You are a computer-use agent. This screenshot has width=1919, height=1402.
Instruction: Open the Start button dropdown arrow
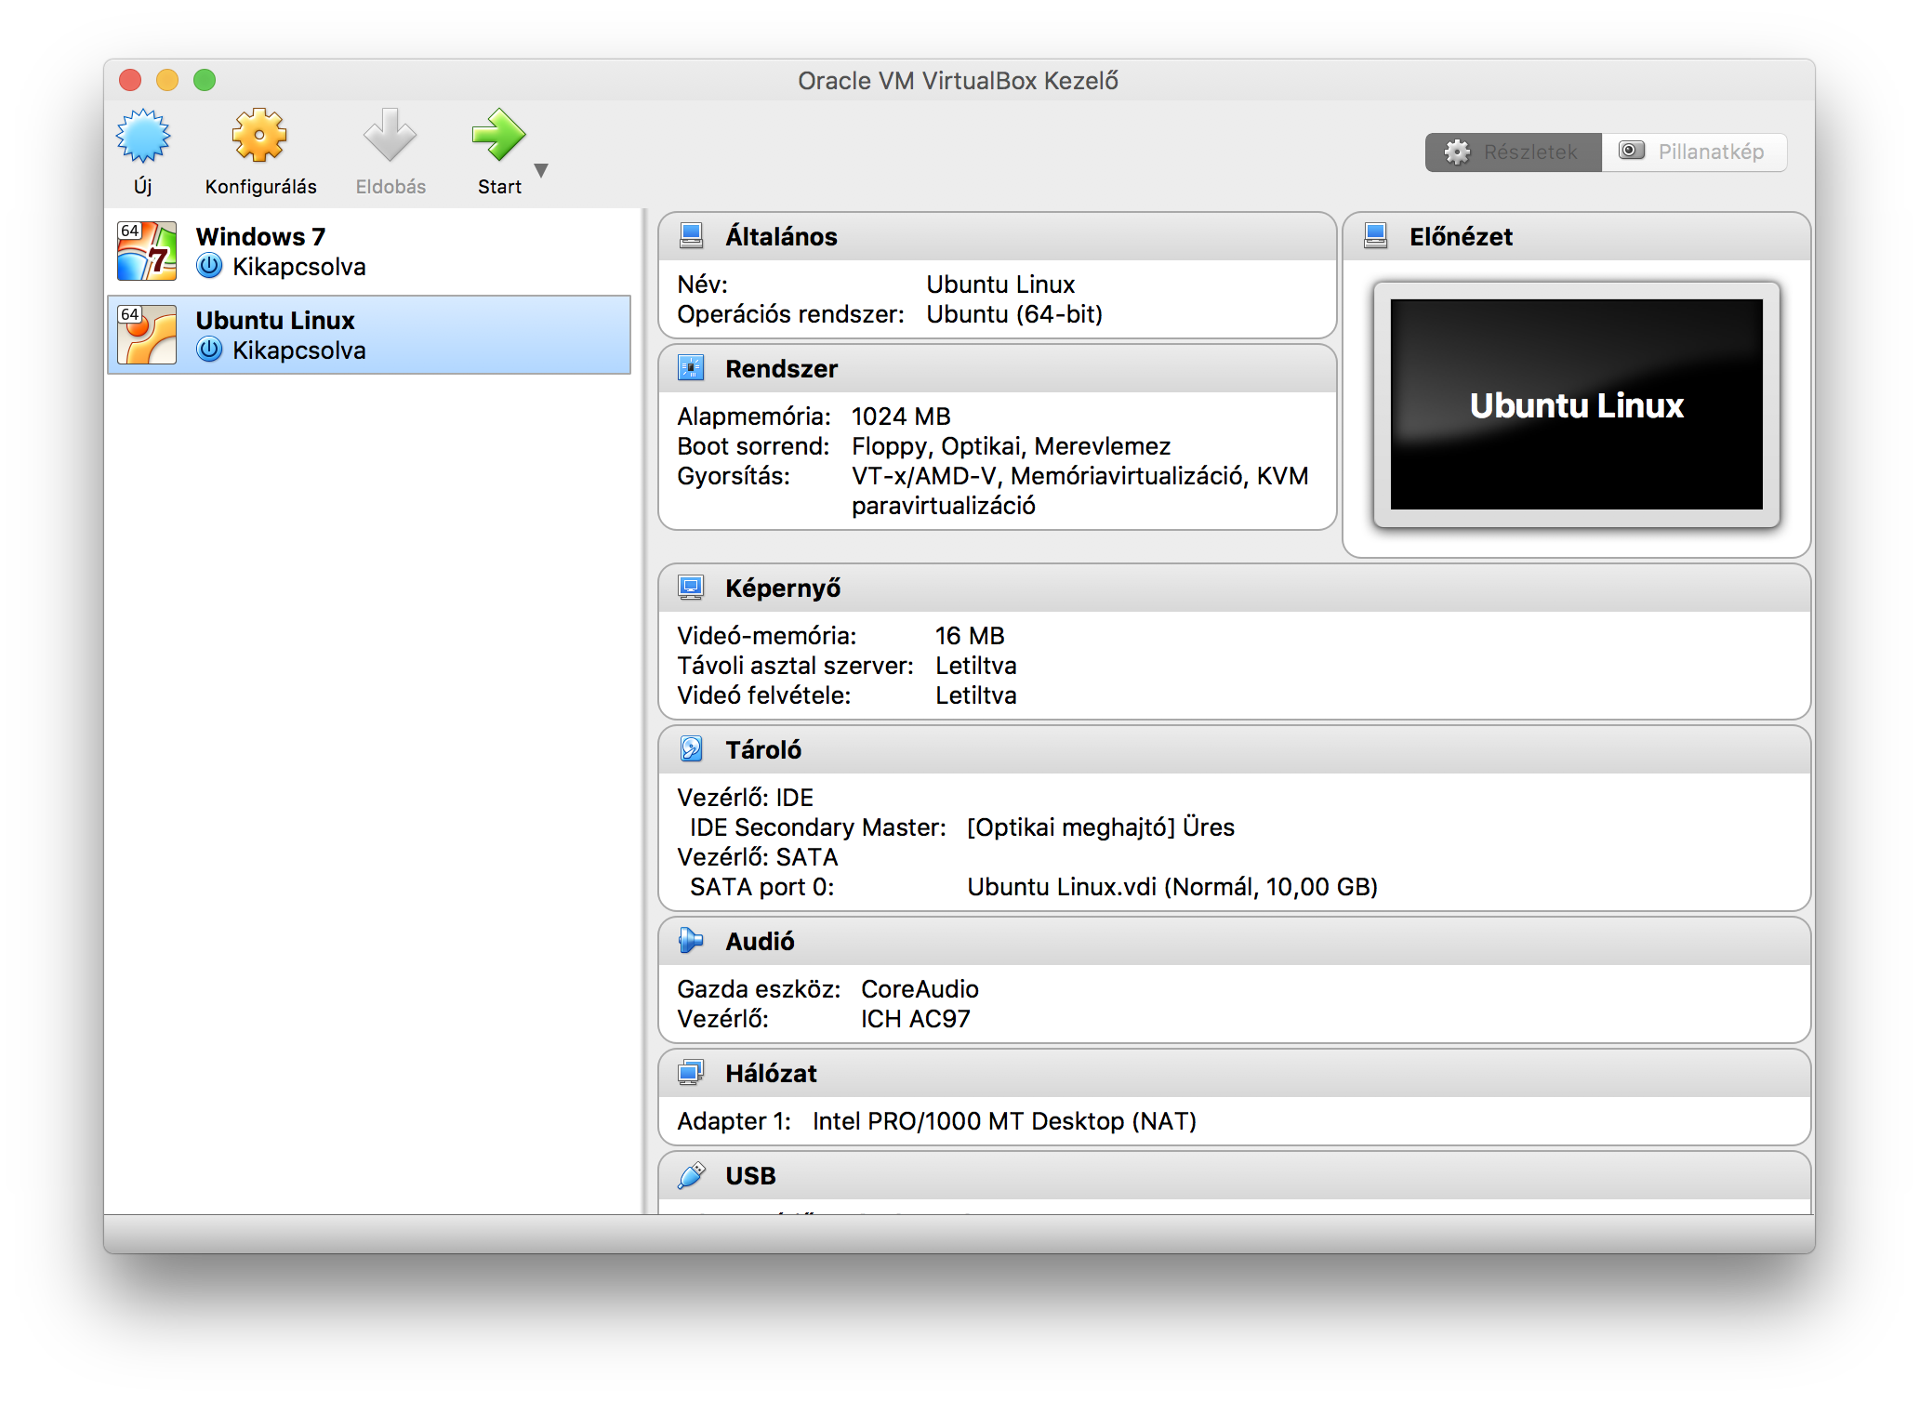541,170
